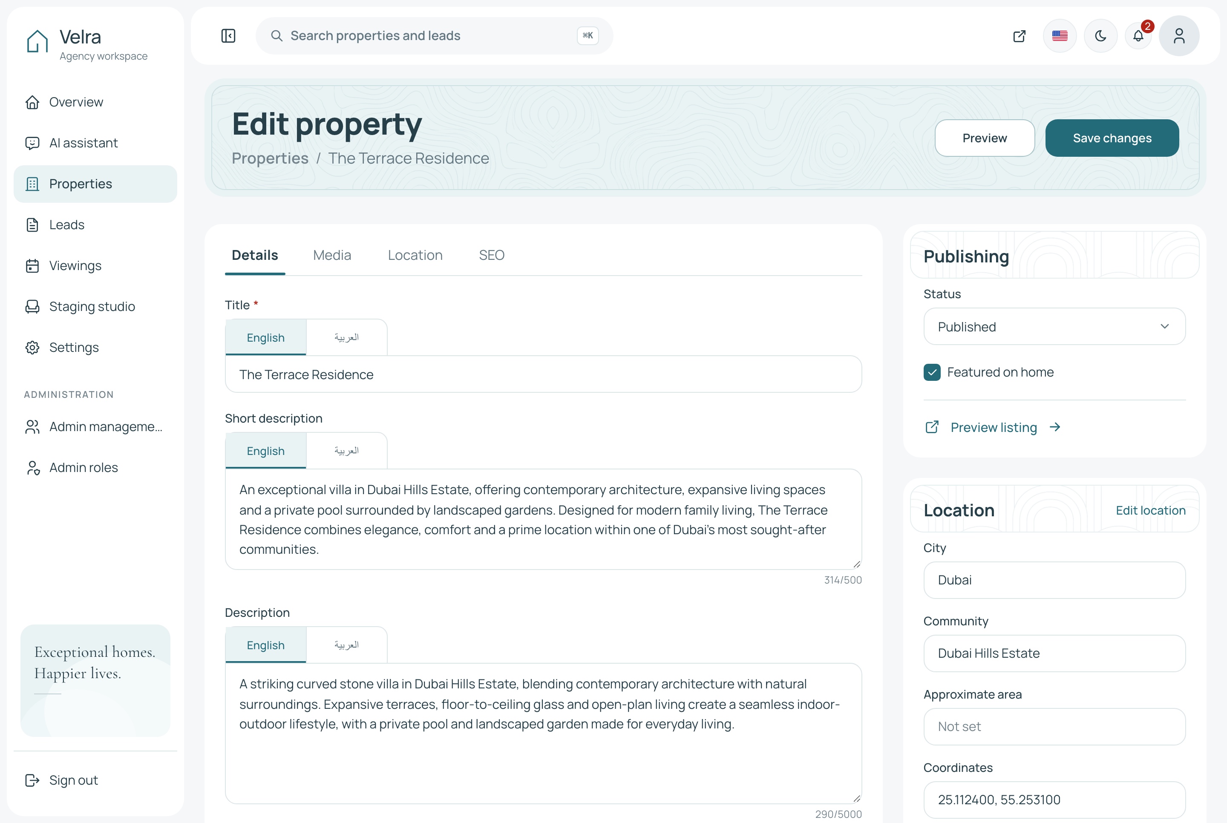
Task: Open Leads in sidebar
Action: click(x=95, y=224)
